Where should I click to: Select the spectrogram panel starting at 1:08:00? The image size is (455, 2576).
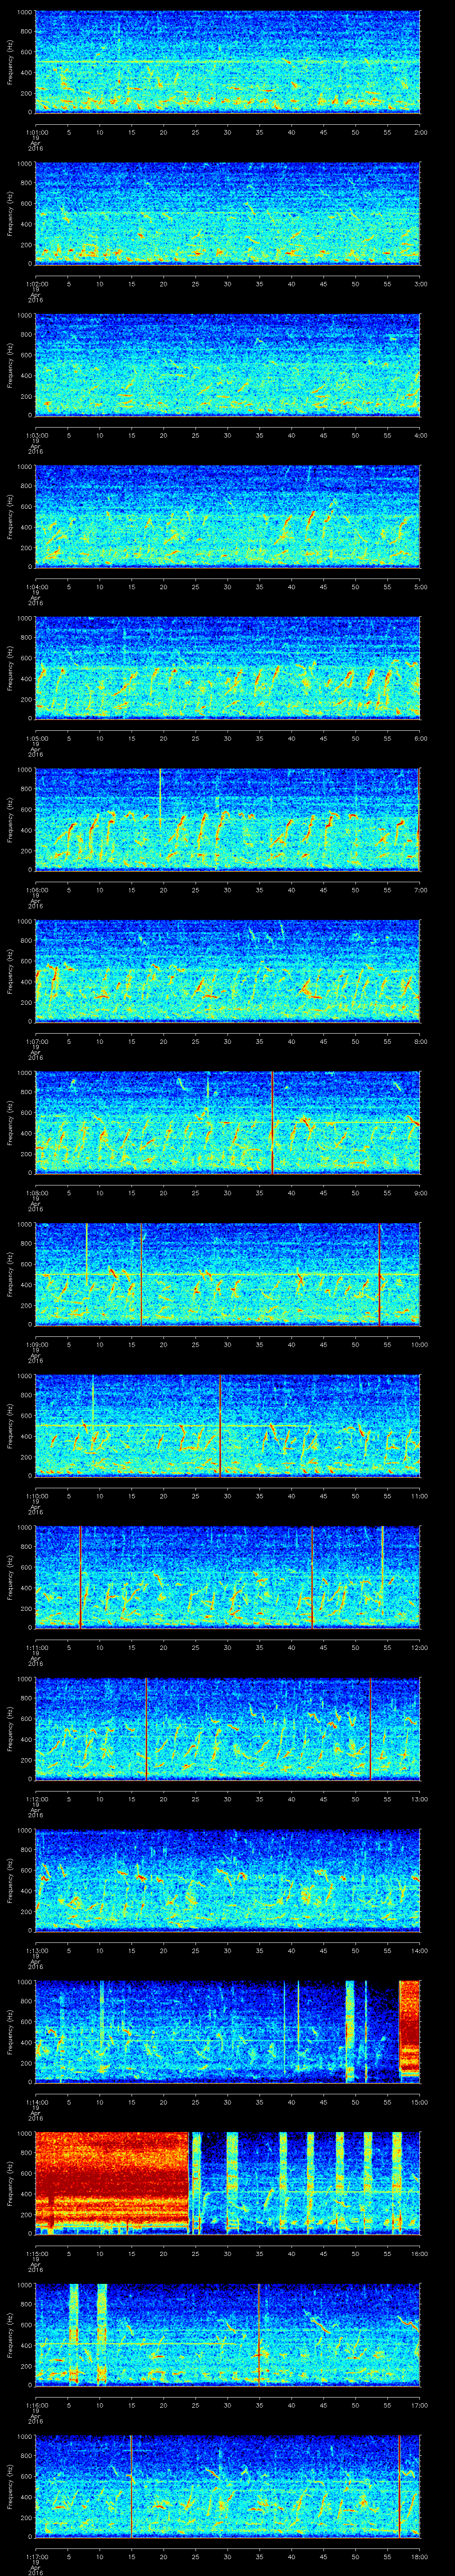(x=228, y=1122)
